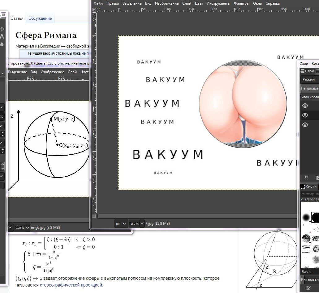Image resolution: width=319 pixels, height=293 pixels.
Task: Open the Фильтры menu
Action: coord(241,3)
